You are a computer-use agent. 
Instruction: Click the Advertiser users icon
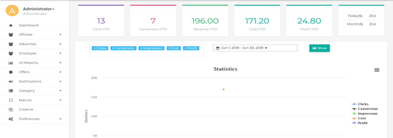(x=10, y=44)
